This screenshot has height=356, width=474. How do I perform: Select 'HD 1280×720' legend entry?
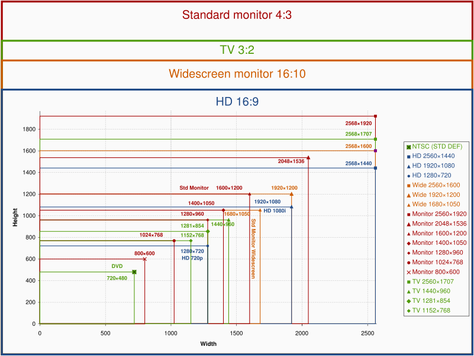(x=428, y=175)
